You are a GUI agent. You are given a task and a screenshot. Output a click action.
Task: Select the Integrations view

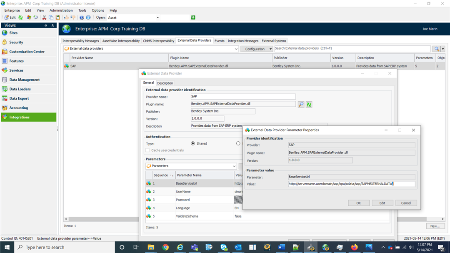click(29, 117)
